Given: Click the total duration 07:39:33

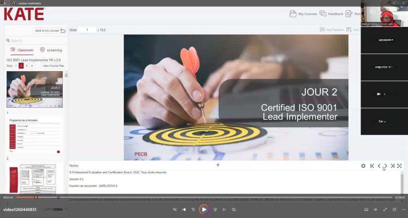Looking at the screenshot, I should [400, 197].
